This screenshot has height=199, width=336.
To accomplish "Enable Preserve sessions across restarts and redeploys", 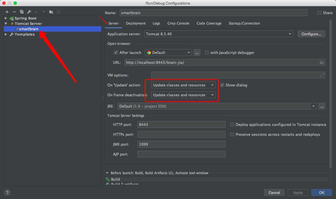I will pos(232,134).
